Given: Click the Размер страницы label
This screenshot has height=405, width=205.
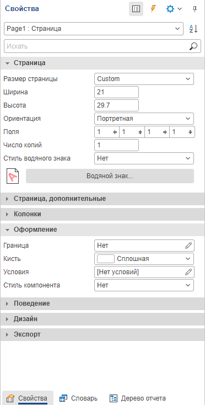Looking at the screenshot, I should click(x=31, y=79).
